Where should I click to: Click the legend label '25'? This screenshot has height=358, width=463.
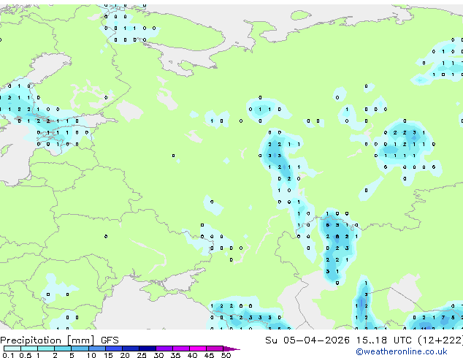point(142,355)
